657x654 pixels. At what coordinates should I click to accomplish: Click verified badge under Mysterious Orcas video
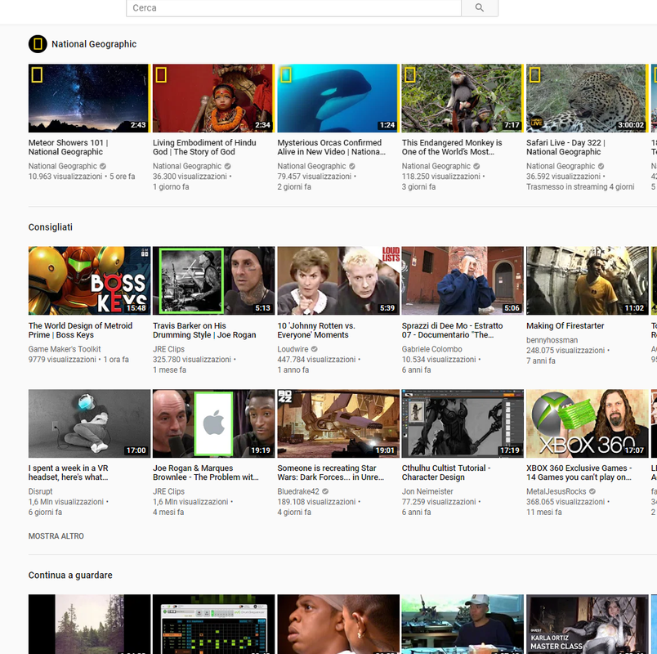[x=352, y=166]
